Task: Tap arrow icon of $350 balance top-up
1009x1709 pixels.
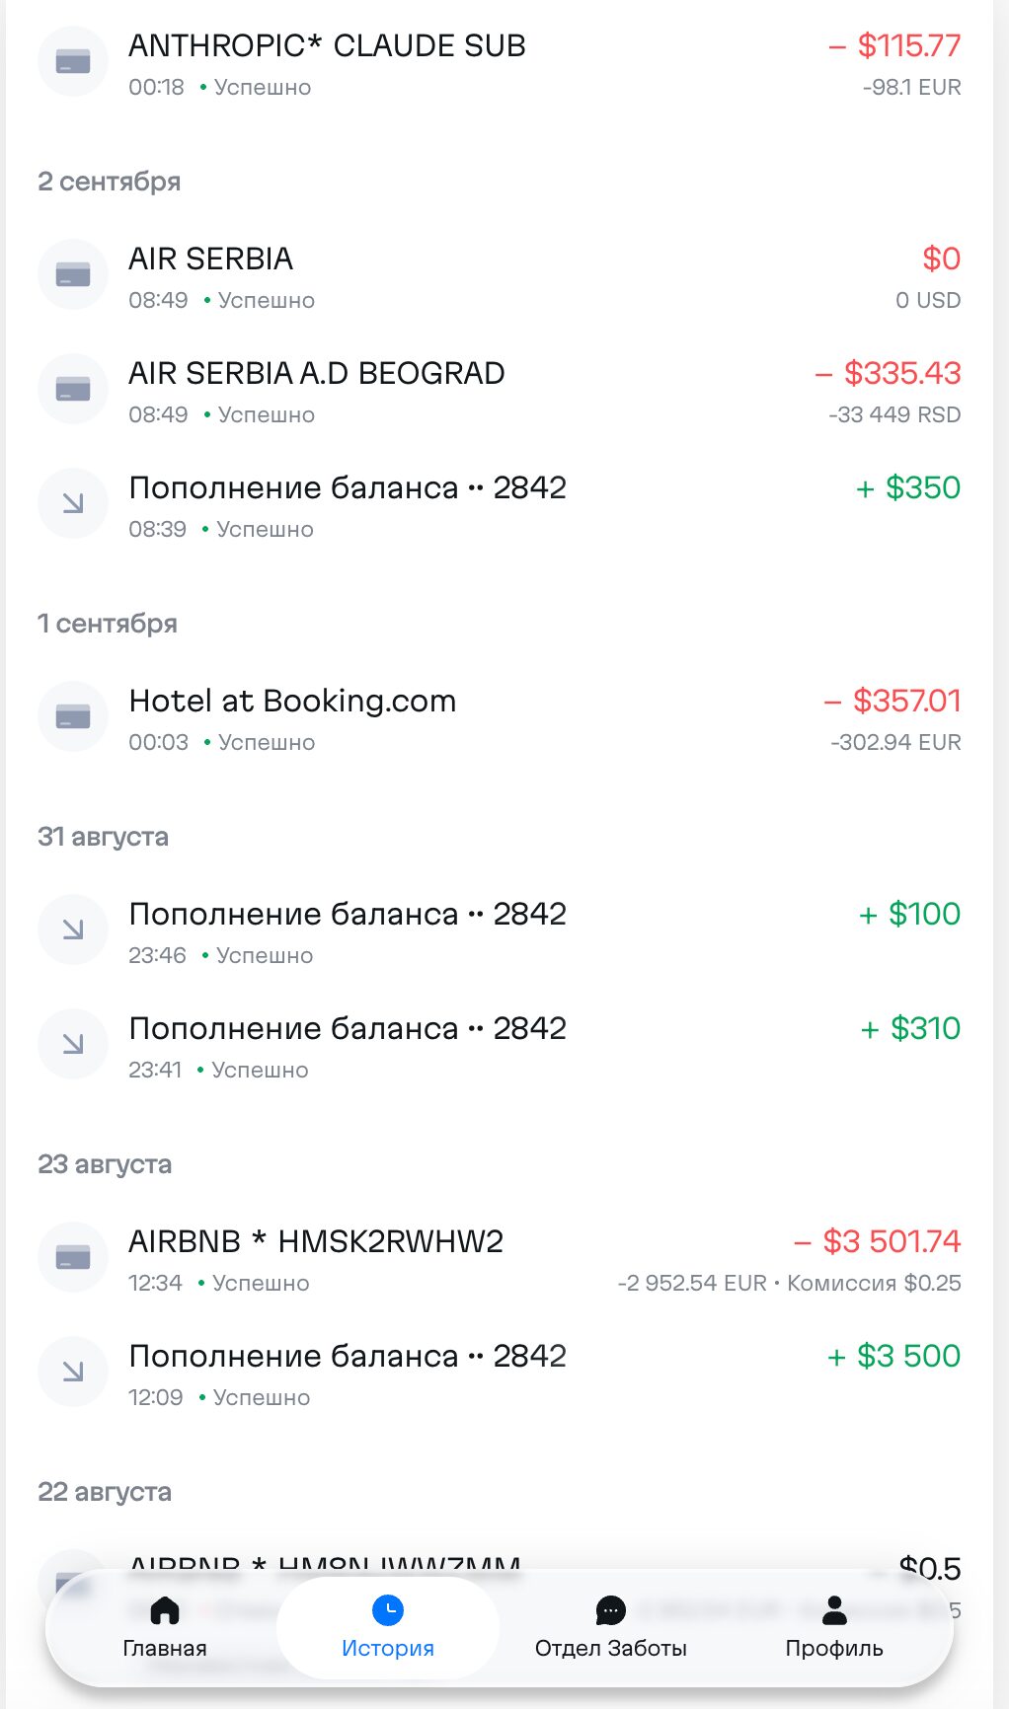Action: coord(73,503)
